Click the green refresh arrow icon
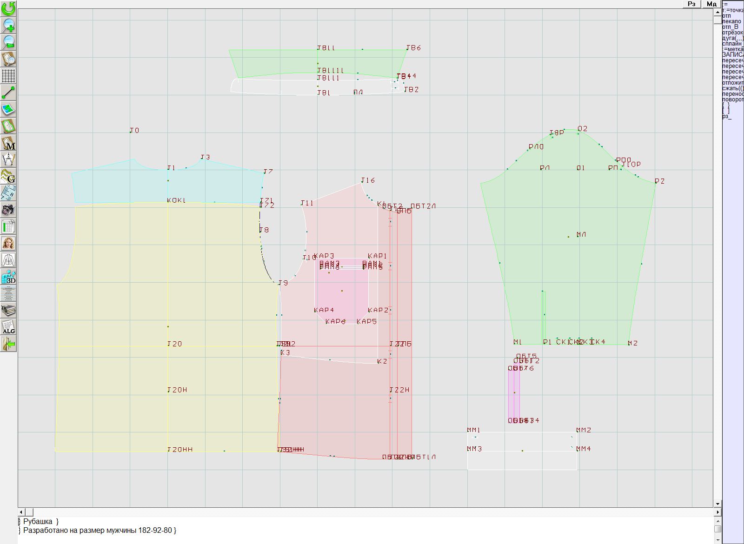The width and height of the screenshot is (744, 544). point(8,8)
